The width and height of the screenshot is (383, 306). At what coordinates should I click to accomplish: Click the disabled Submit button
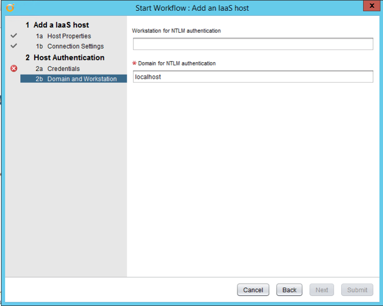[357, 290]
